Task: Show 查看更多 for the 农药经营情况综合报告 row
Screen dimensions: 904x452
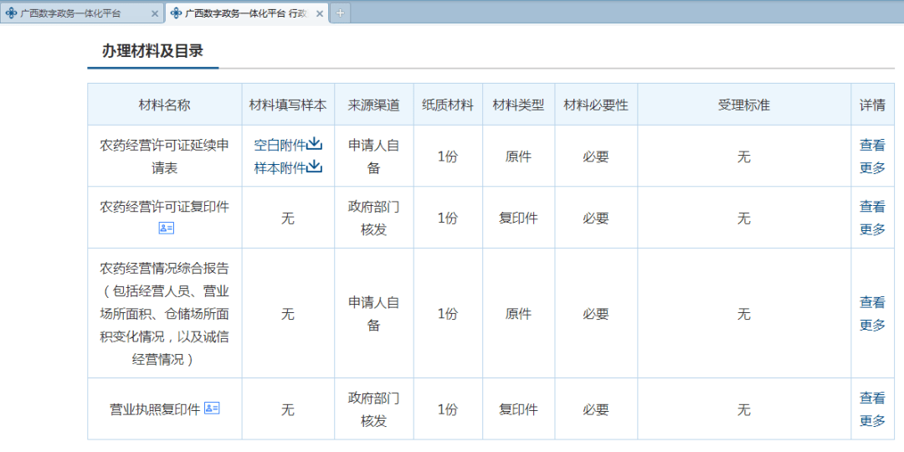Action: click(x=872, y=313)
